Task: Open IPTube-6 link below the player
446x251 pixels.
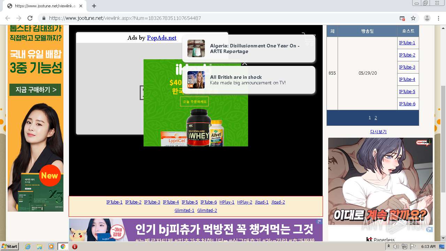Action: (209, 202)
